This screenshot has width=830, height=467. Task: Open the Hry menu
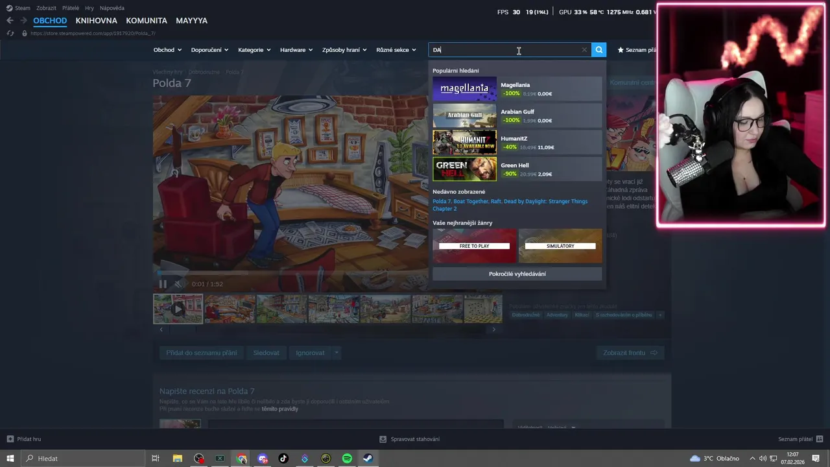(x=89, y=8)
